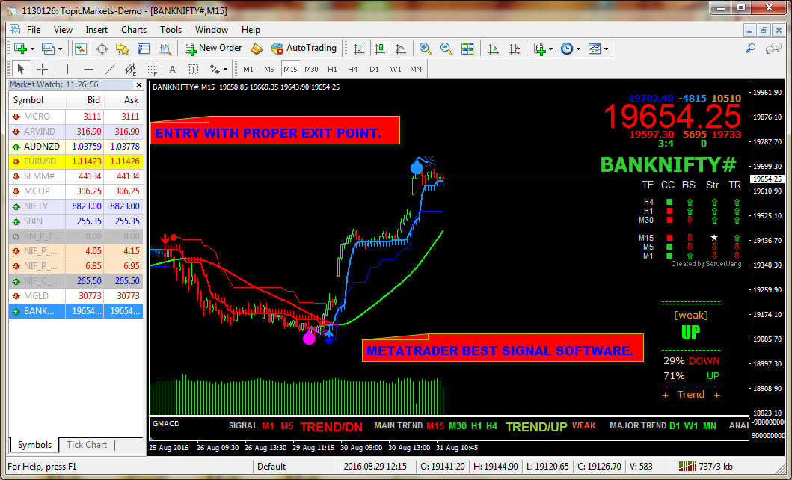Open the Indicators list icon
This screenshot has width=792, height=480.
point(539,49)
